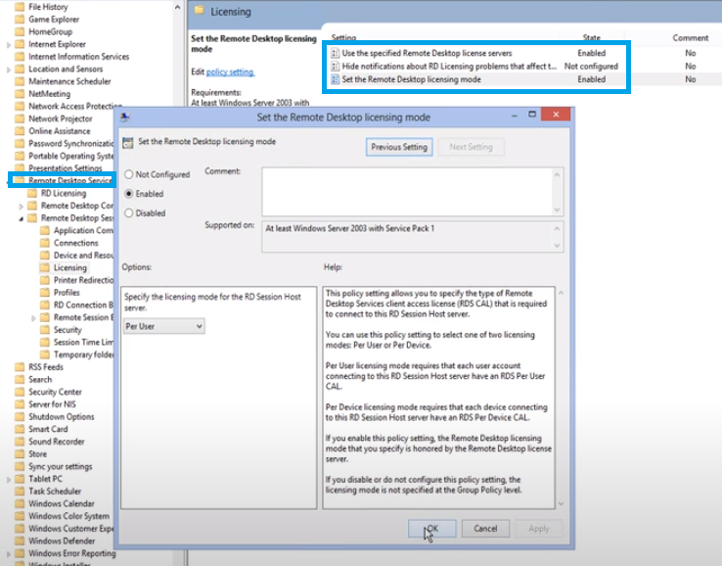The width and height of the screenshot is (722, 566).
Task: Select the Network Projector folder
Action: point(61,118)
